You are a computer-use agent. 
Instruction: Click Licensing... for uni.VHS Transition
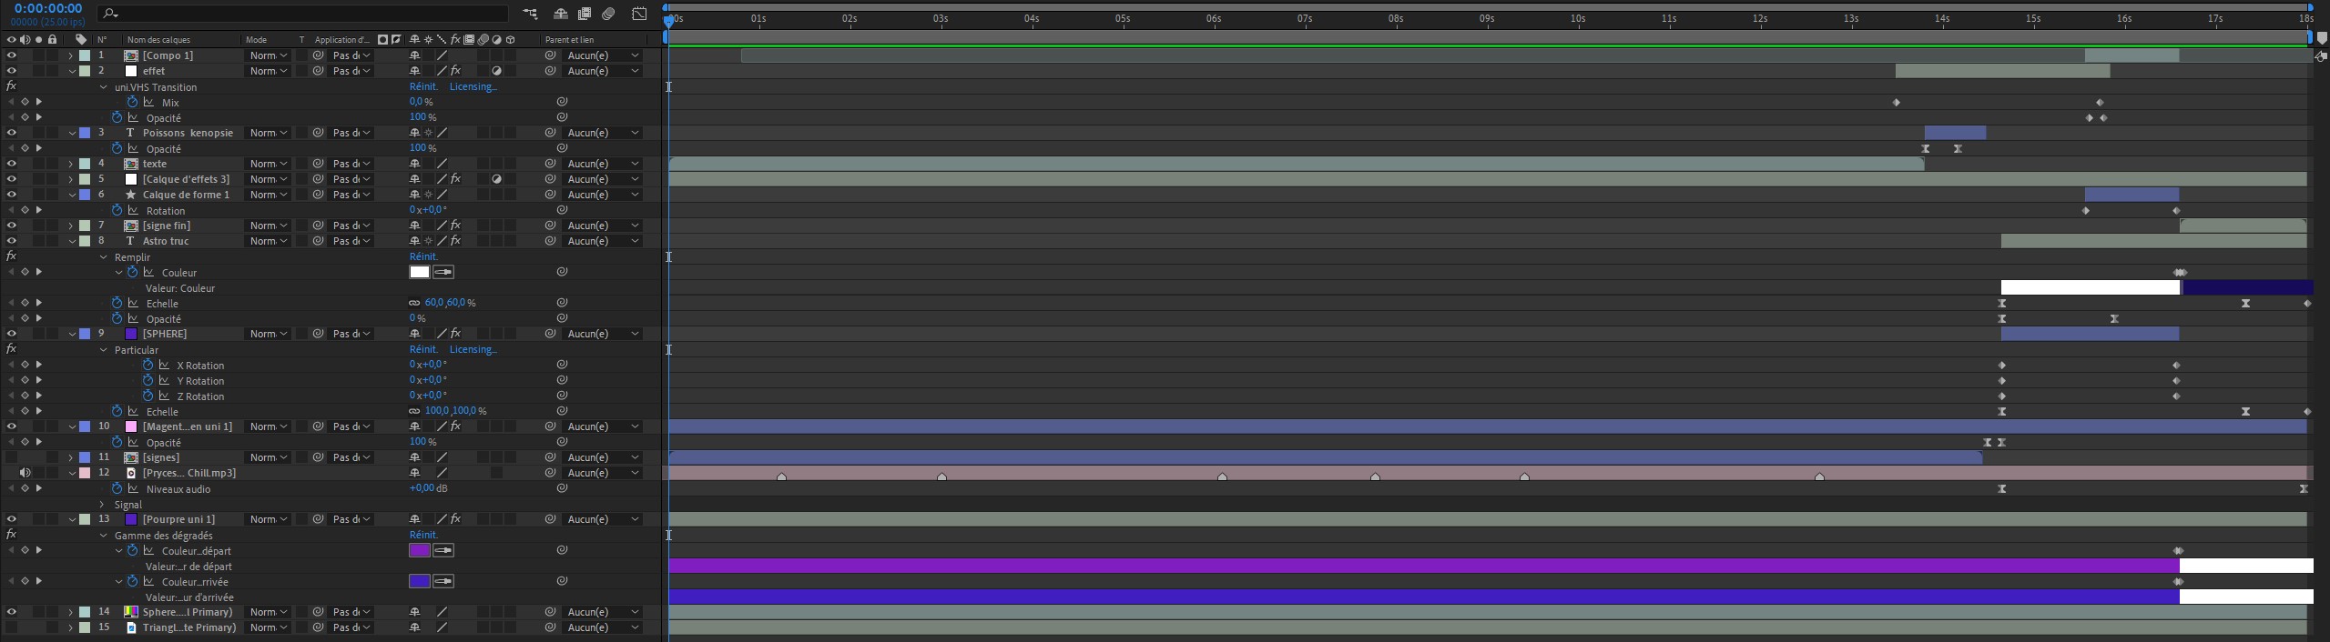coord(473,86)
